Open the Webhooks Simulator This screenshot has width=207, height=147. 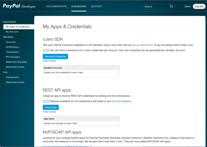(x=16, y=62)
